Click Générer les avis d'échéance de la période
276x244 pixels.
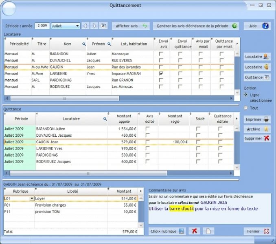point(196,26)
